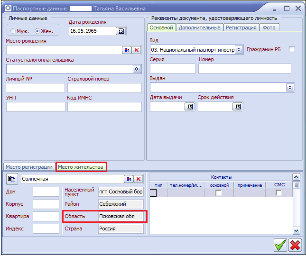Open the birth date calendar picker
Viewport: 306px width, 256px height.
click(x=121, y=31)
